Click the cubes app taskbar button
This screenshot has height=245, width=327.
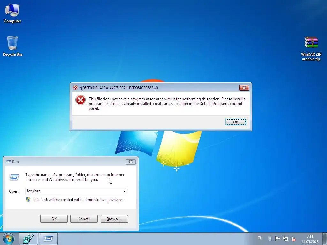[x=28, y=239]
